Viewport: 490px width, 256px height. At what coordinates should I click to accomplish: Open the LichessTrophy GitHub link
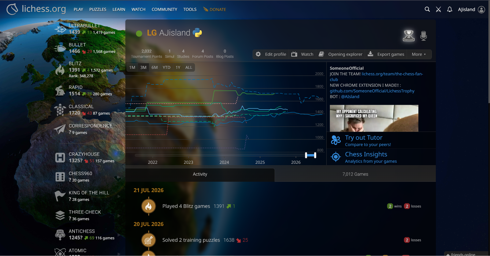372,91
